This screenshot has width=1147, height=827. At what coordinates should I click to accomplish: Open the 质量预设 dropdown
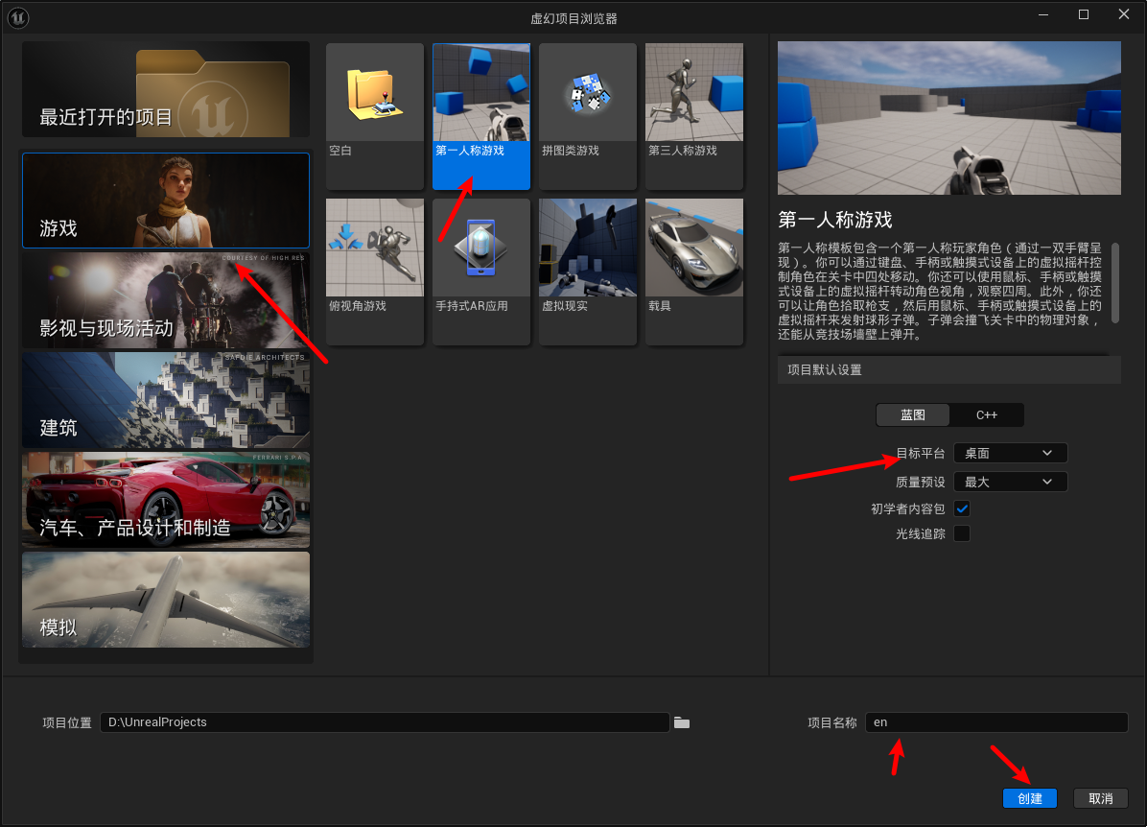tap(1010, 482)
